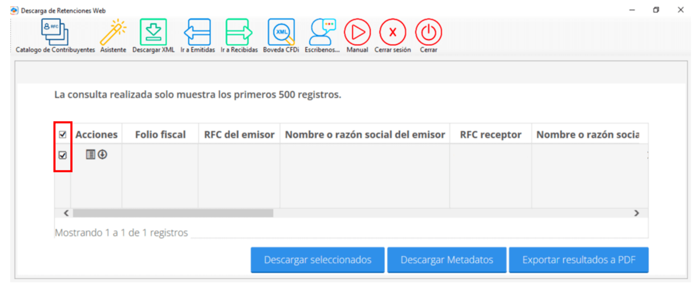Image resolution: width=699 pixels, height=289 pixels.
Task: Restore down the application window
Action: coord(656,10)
